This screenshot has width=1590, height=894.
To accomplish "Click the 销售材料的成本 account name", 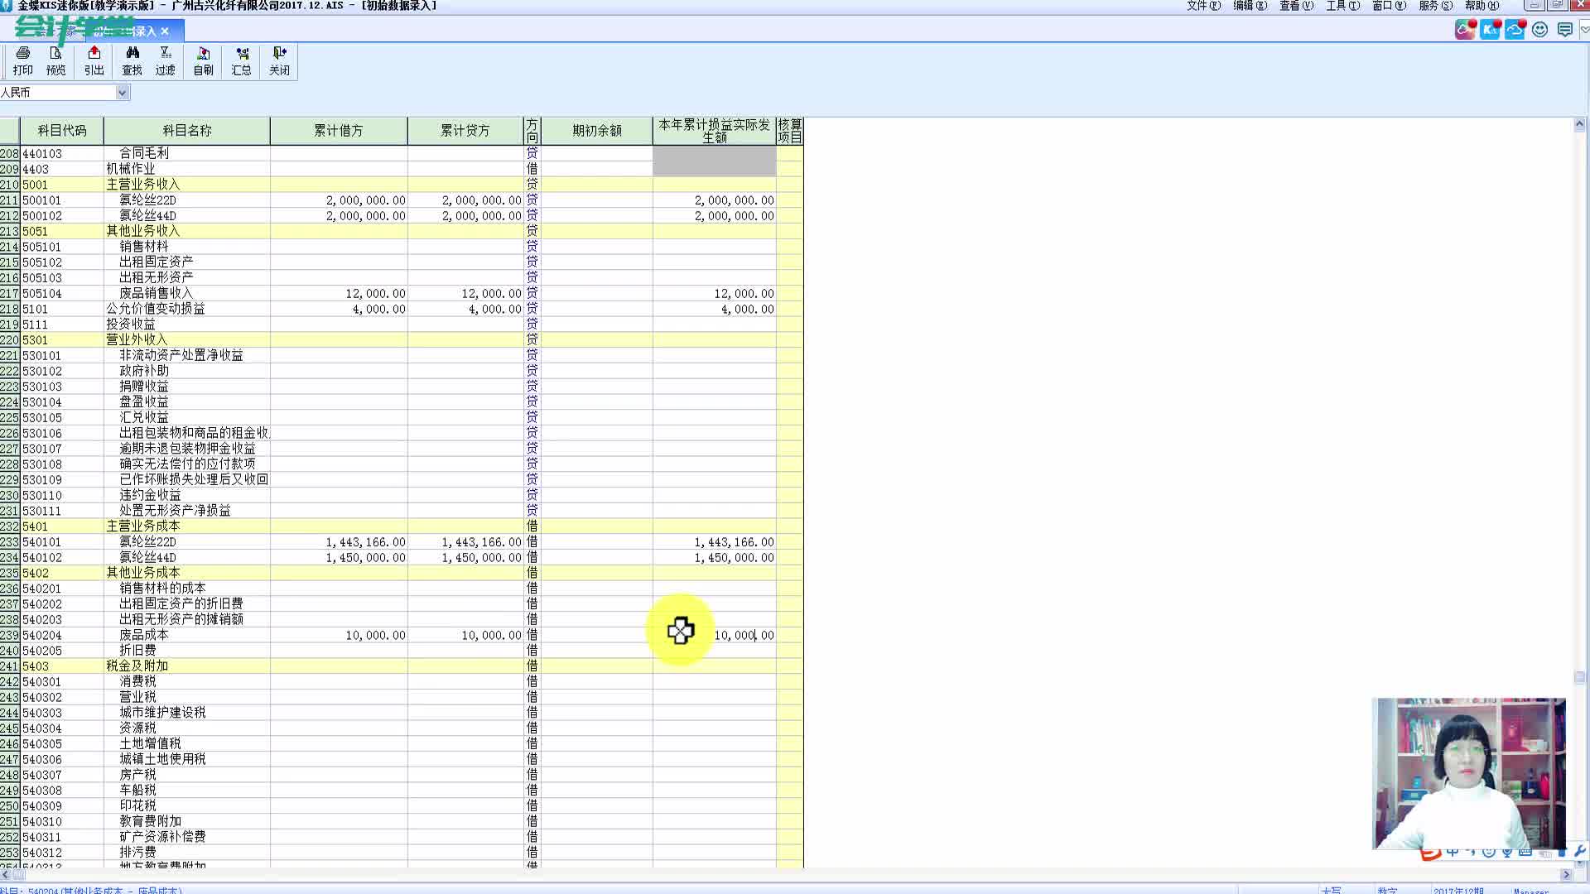I will (162, 589).
